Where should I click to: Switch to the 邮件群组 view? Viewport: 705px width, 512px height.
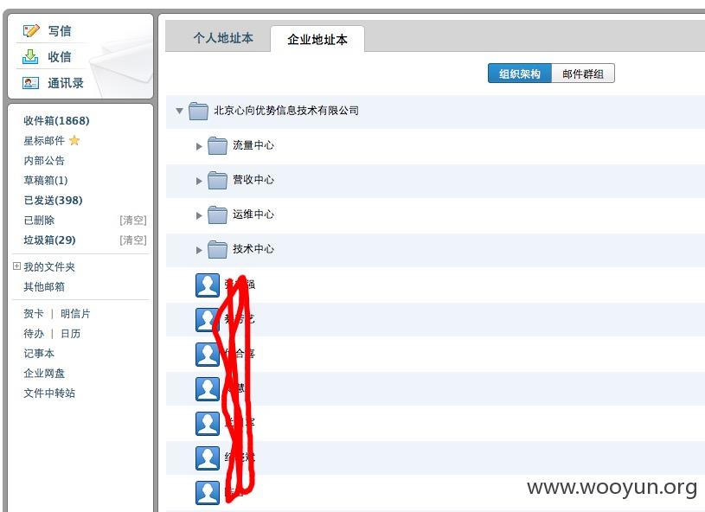click(x=583, y=74)
